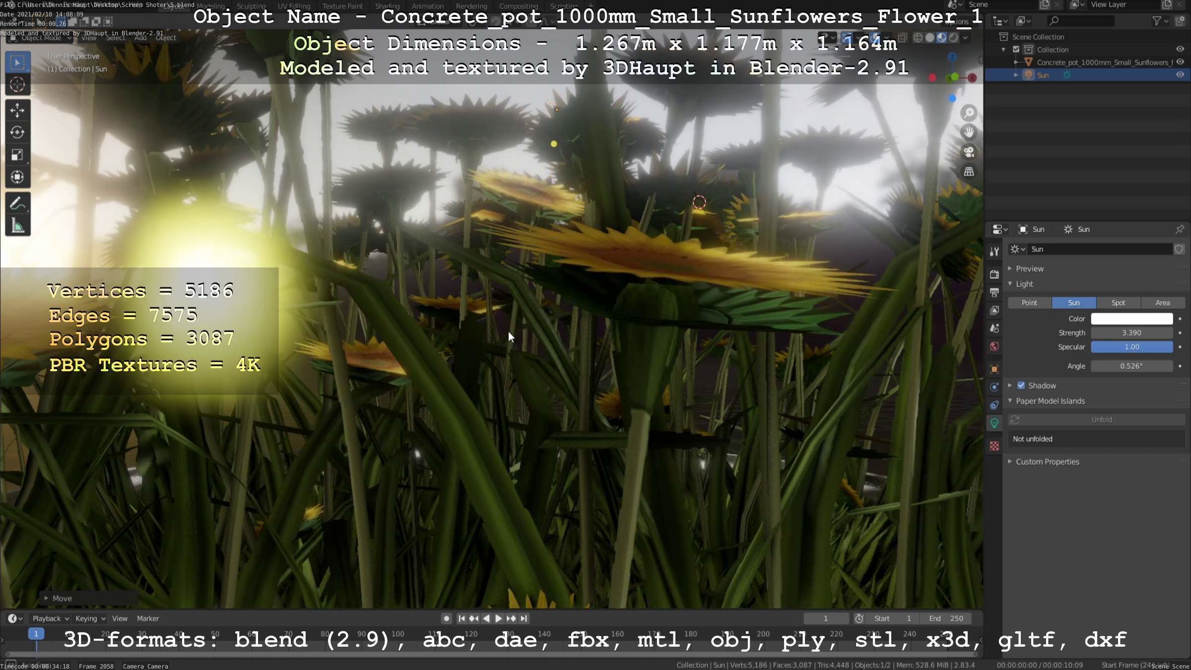Open the Outliner filter dropdown
The width and height of the screenshot is (1191, 670).
point(1160,21)
